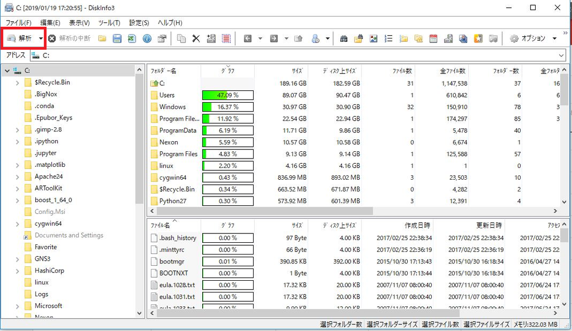The image size is (572, 331).
Task: Open the dropdown next to the user icon
Action: click(327, 39)
